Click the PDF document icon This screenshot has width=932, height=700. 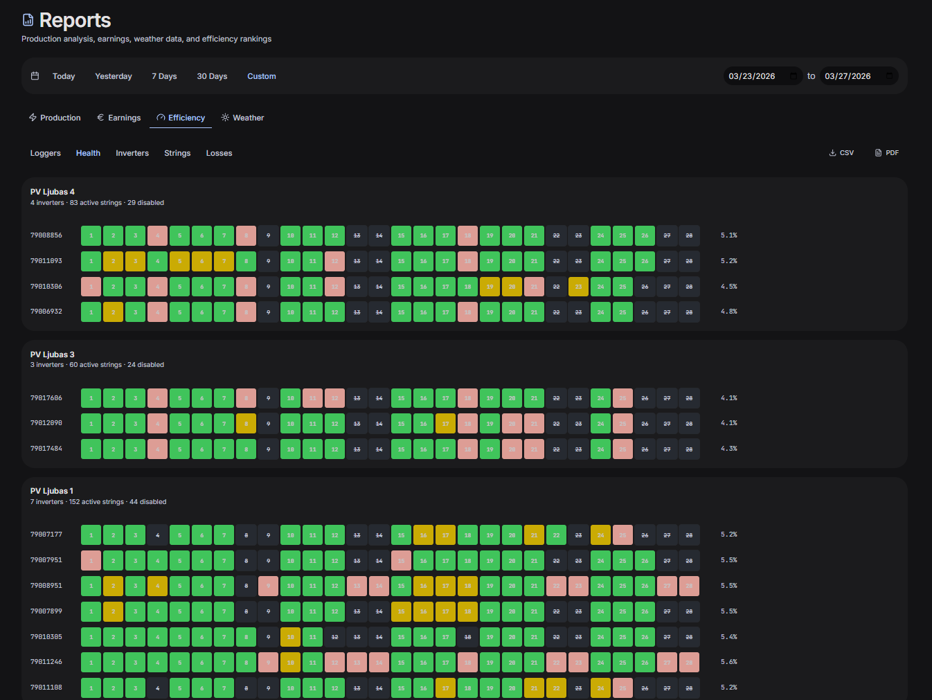[877, 152]
